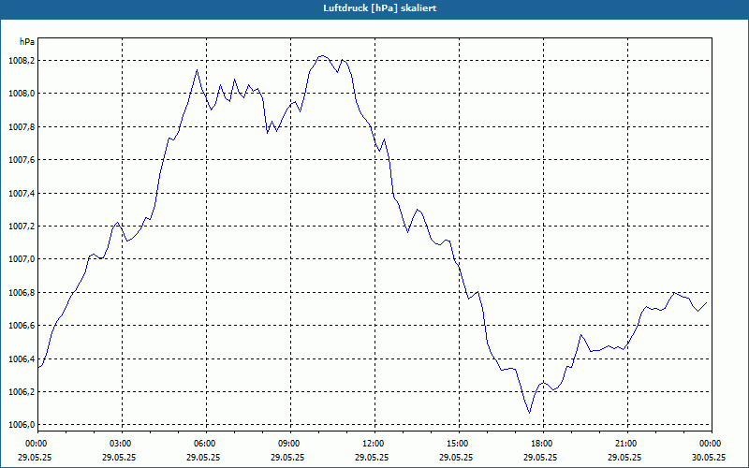
Task: Click the 1006,2 y-axis label
Action: [22, 392]
